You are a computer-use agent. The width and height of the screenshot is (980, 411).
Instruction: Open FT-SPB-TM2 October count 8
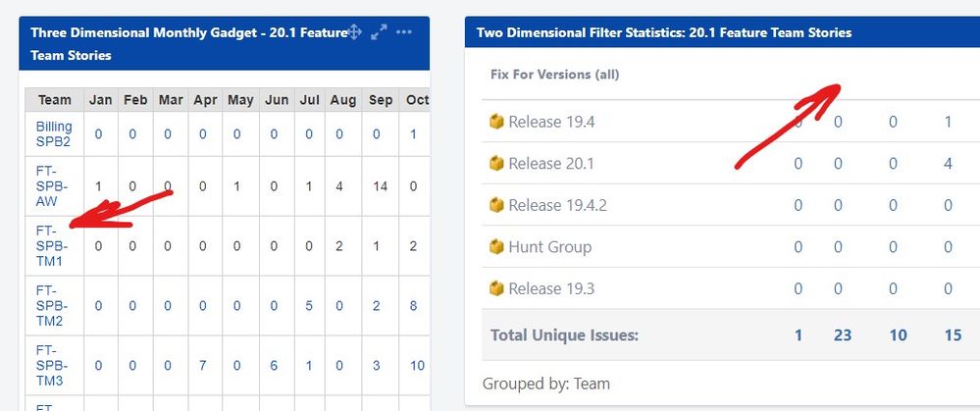coord(413,306)
